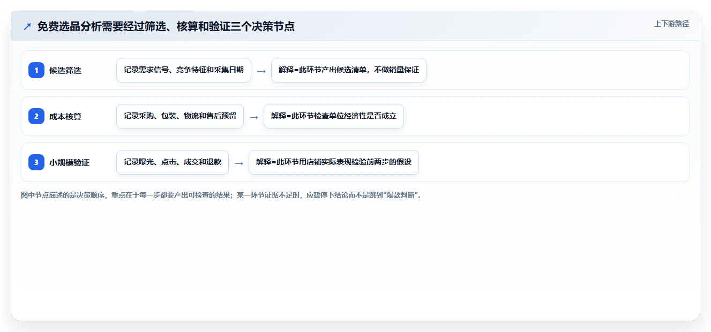Screen dimensions: 711x332
Task: Click the trending arrow icon beside the title
Action: 27,26
